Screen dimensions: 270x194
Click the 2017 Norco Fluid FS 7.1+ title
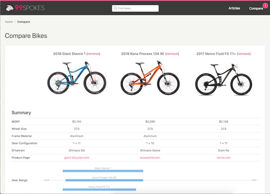tap(216, 54)
